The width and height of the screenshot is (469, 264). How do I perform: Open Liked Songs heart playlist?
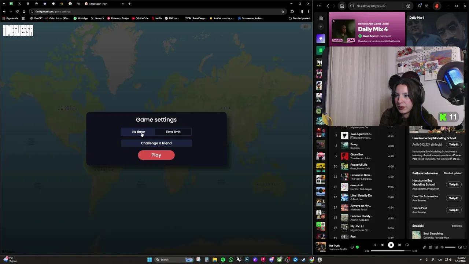coord(321,38)
